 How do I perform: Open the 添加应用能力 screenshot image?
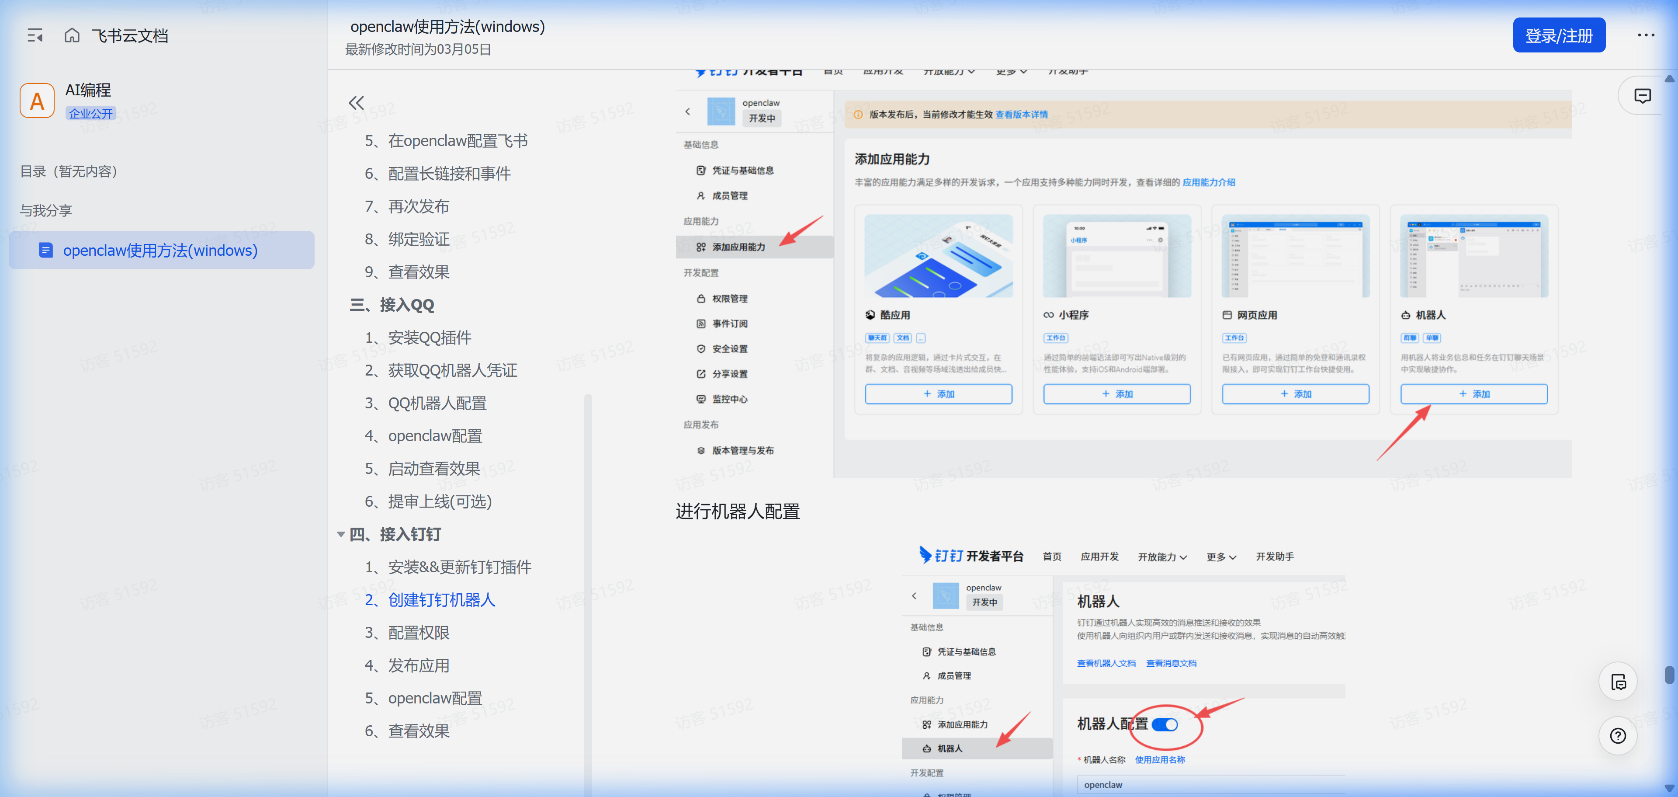tap(1123, 274)
